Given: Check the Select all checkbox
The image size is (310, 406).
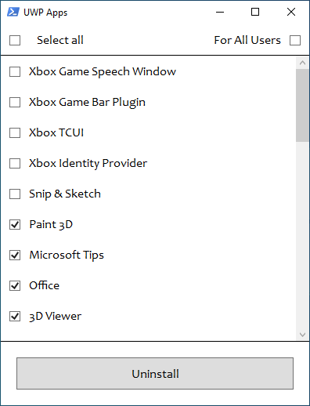Looking at the screenshot, I should click(15, 41).
